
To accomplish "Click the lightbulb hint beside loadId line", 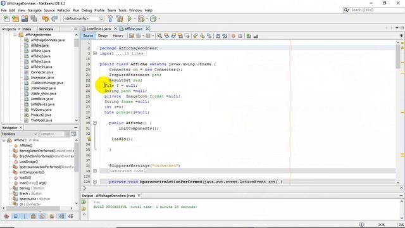I will [89, 139].
